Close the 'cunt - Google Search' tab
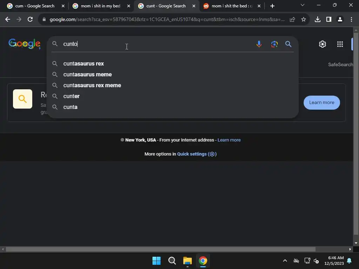Screen dimensions: 359x269 [x=194, y=6]
